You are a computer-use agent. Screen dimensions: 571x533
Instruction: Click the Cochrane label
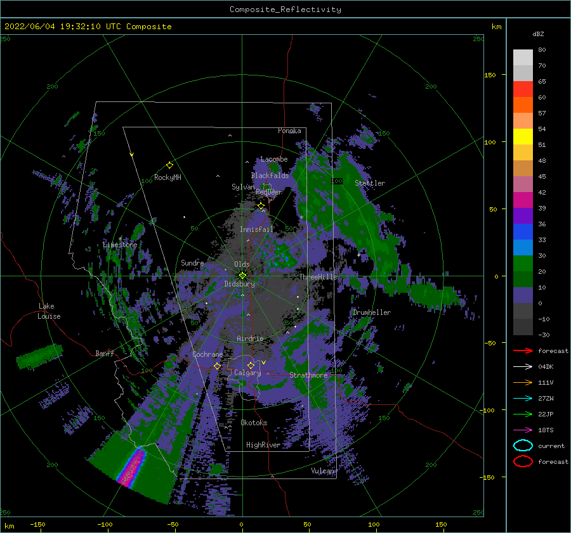(207, 354)
